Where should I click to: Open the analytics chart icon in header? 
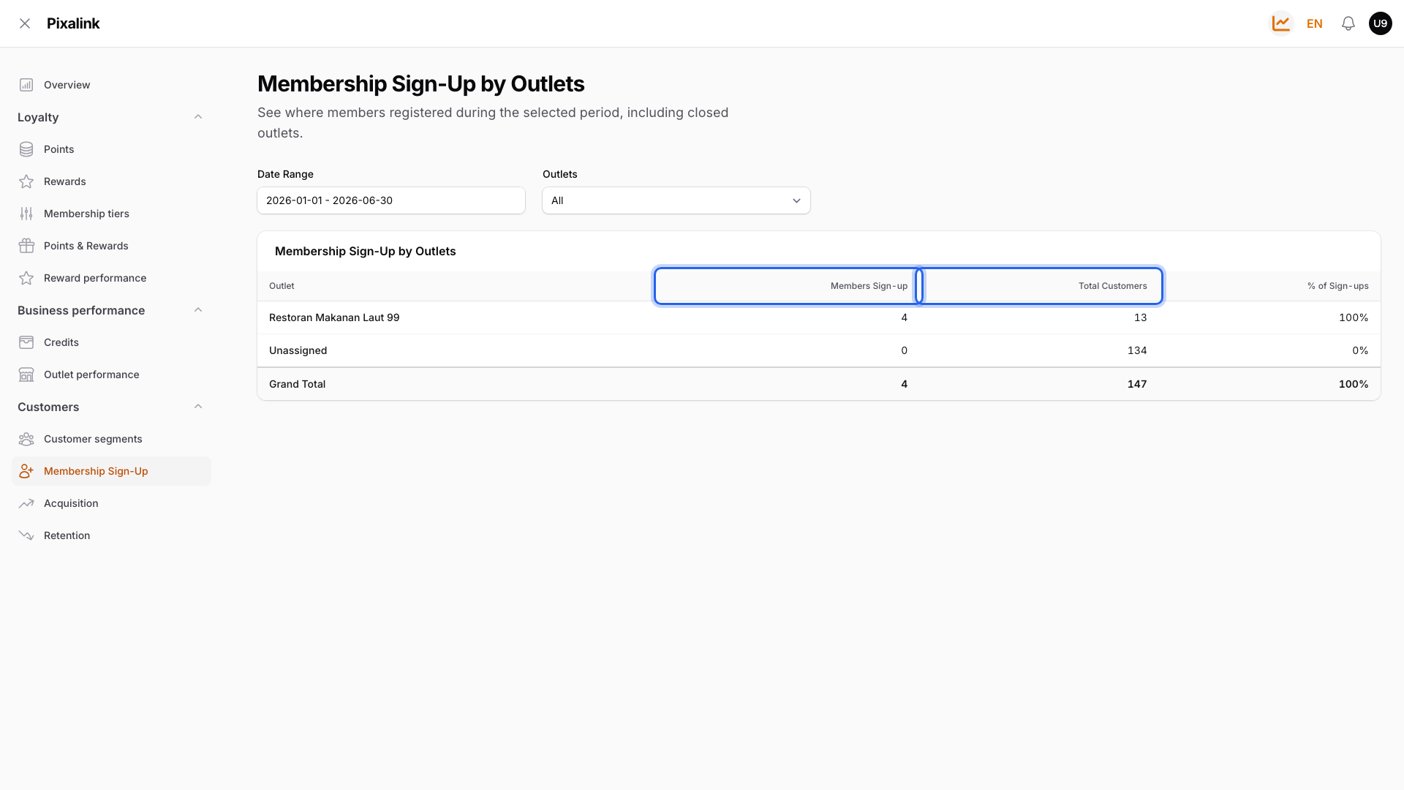coord(1281,23)
